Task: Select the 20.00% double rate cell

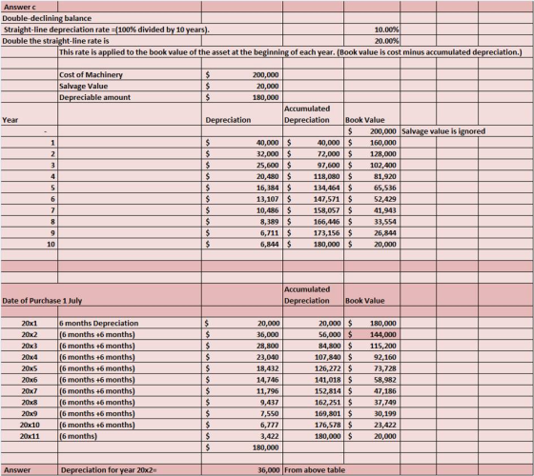Action: click(x=372, y=41)
